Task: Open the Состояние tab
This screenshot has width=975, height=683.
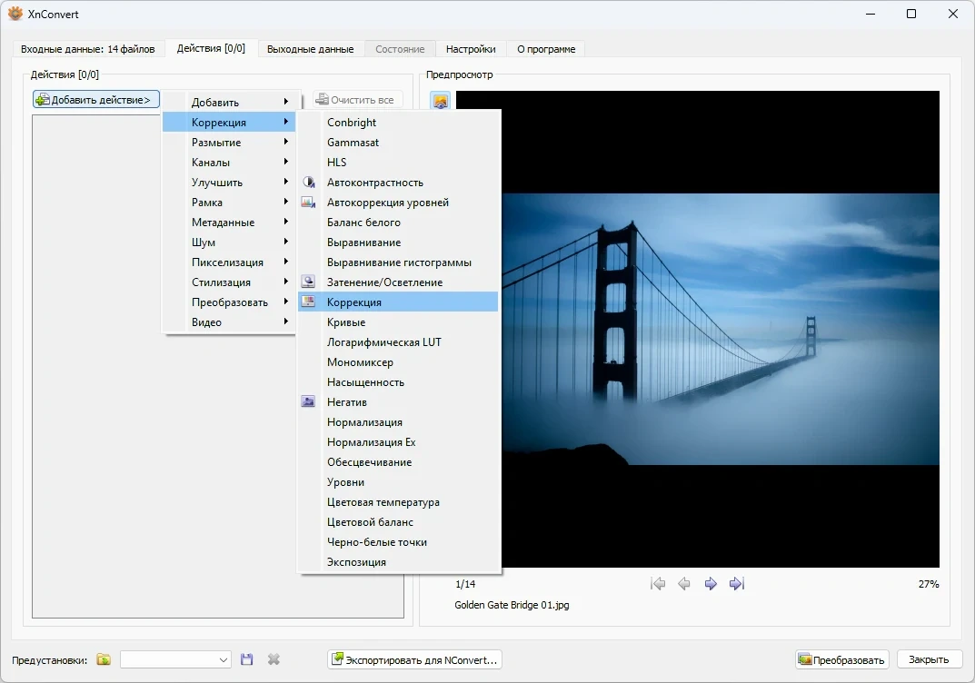Action: [x=400, y=49]
